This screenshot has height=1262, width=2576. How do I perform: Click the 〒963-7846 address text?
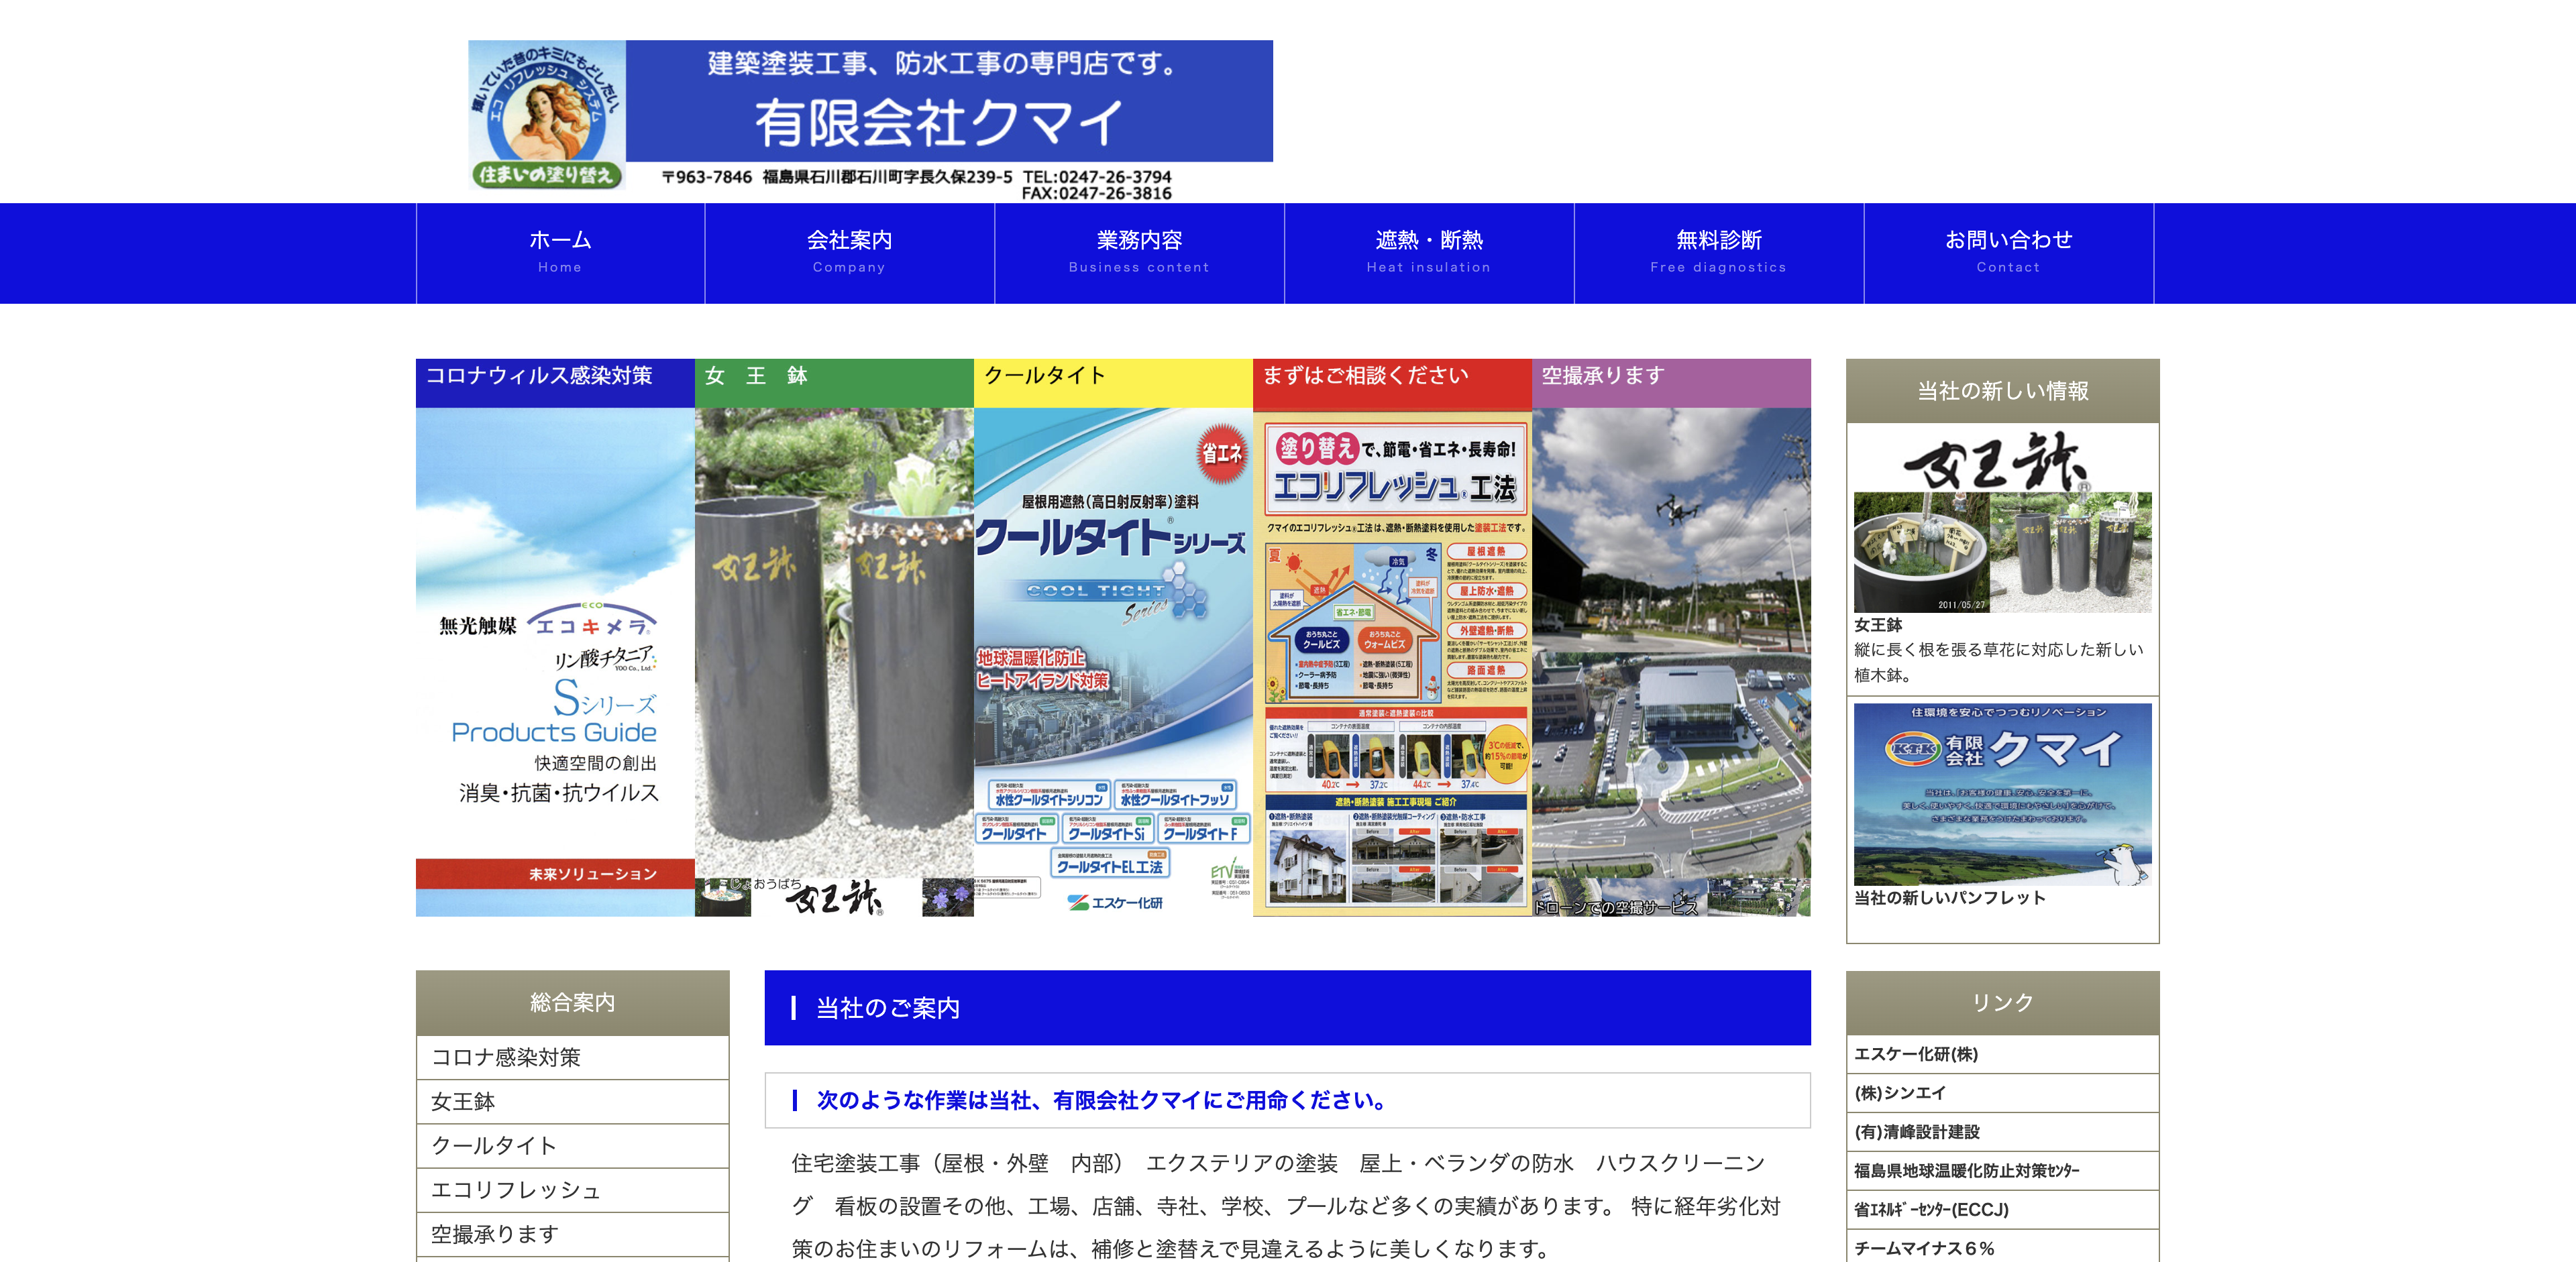click(836, 177)
